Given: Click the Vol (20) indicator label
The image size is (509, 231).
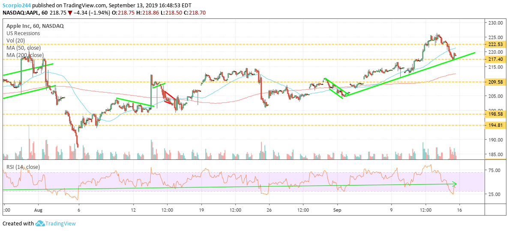Looking at the screenshot, I should click(15, 40).
